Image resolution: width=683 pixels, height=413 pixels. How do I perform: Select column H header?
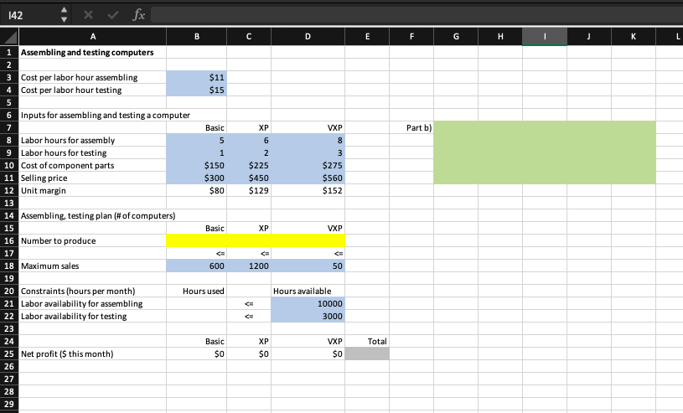pos(500,37)
